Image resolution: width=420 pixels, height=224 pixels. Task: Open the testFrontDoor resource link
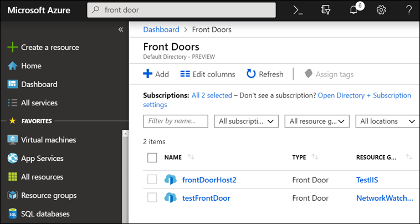click(x=206, y=198)
